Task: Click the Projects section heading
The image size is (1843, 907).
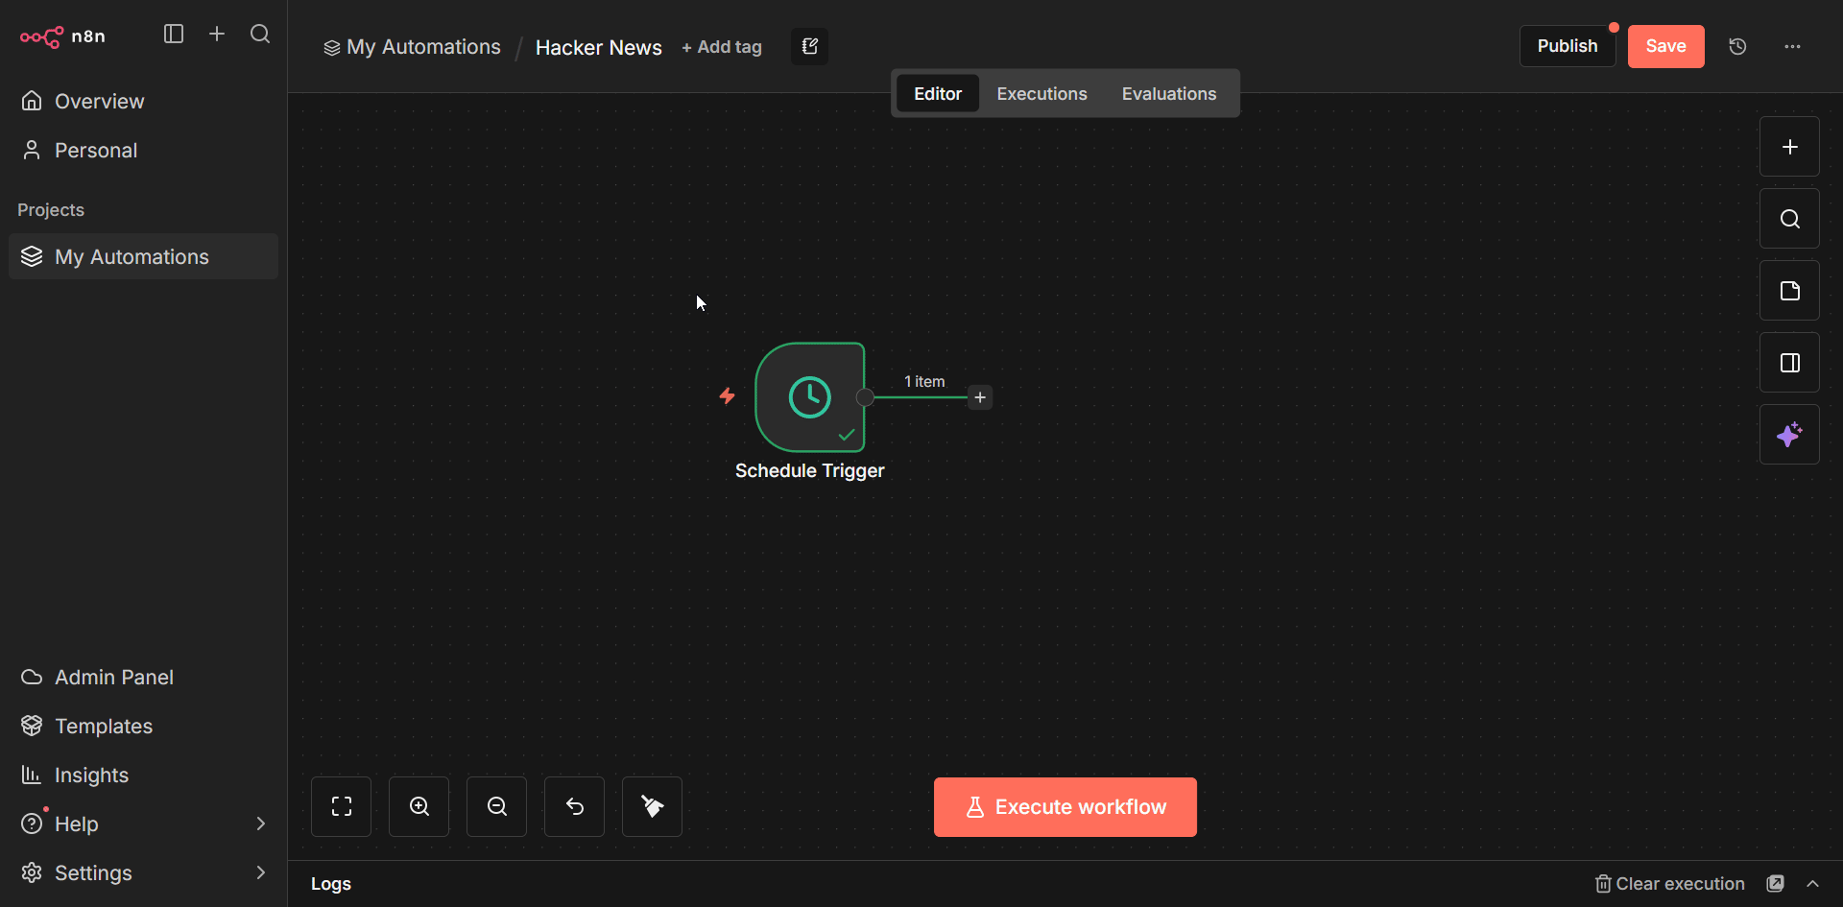Action: click(x=51, y=209)
